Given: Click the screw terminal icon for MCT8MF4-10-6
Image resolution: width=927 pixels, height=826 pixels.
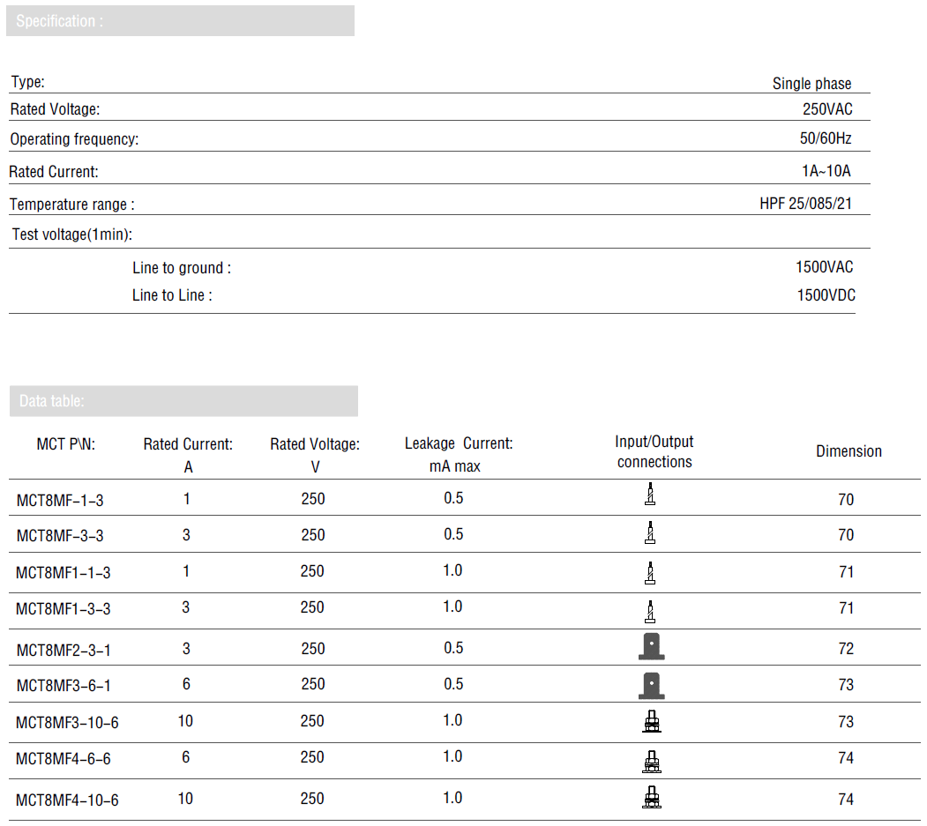Looking at the screenshot, I should tap(652, 798).
